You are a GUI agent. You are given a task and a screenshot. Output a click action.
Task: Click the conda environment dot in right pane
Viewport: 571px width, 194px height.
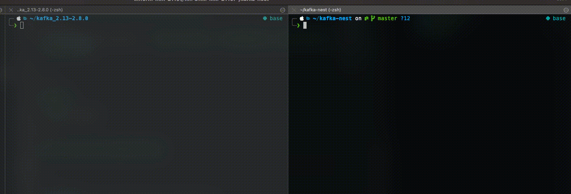pyautogui.click(x=548, y=19)
